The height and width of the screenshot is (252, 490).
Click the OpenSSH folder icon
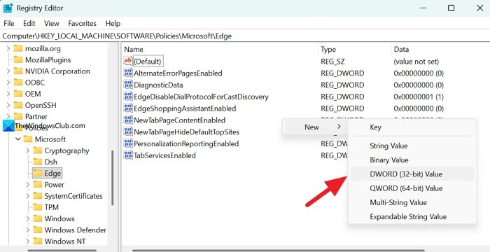point(18,106)
